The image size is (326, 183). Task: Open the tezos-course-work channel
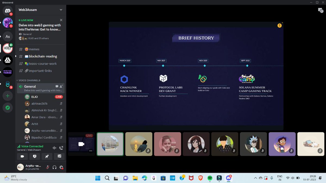click(x=41, y=63)
